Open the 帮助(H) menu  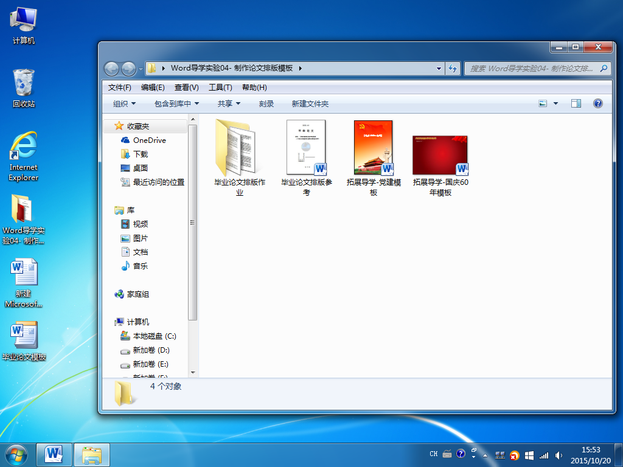pos(254,88)
